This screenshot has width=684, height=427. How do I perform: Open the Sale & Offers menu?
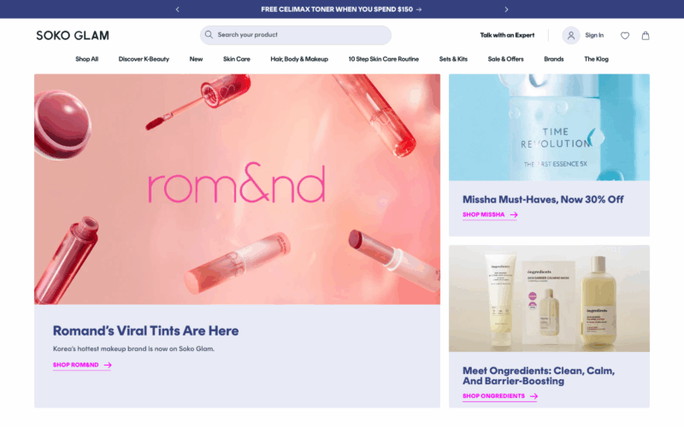click(x=505, y=59)
